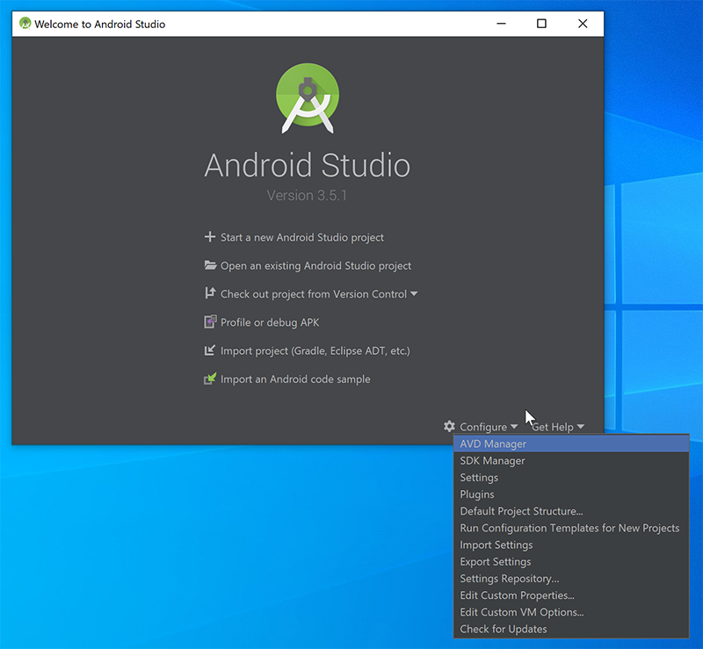Image resolution: width=703 pixels, height=649 pixels.
Task: Minimize the Welcome to Android Studio window
Action: [x=501, y=24]
